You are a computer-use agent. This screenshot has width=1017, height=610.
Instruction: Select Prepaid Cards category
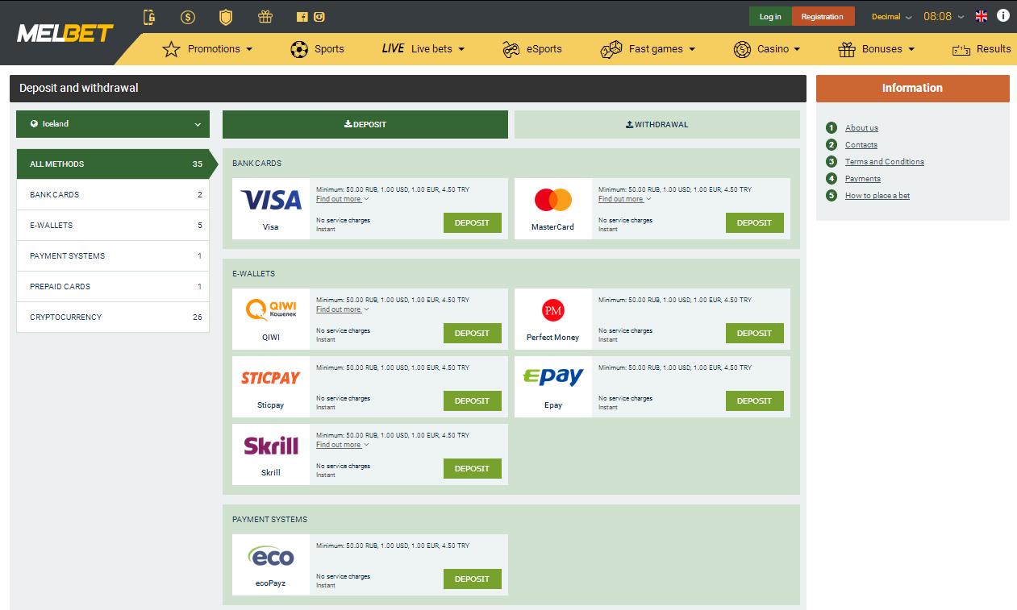coord(113,287)
